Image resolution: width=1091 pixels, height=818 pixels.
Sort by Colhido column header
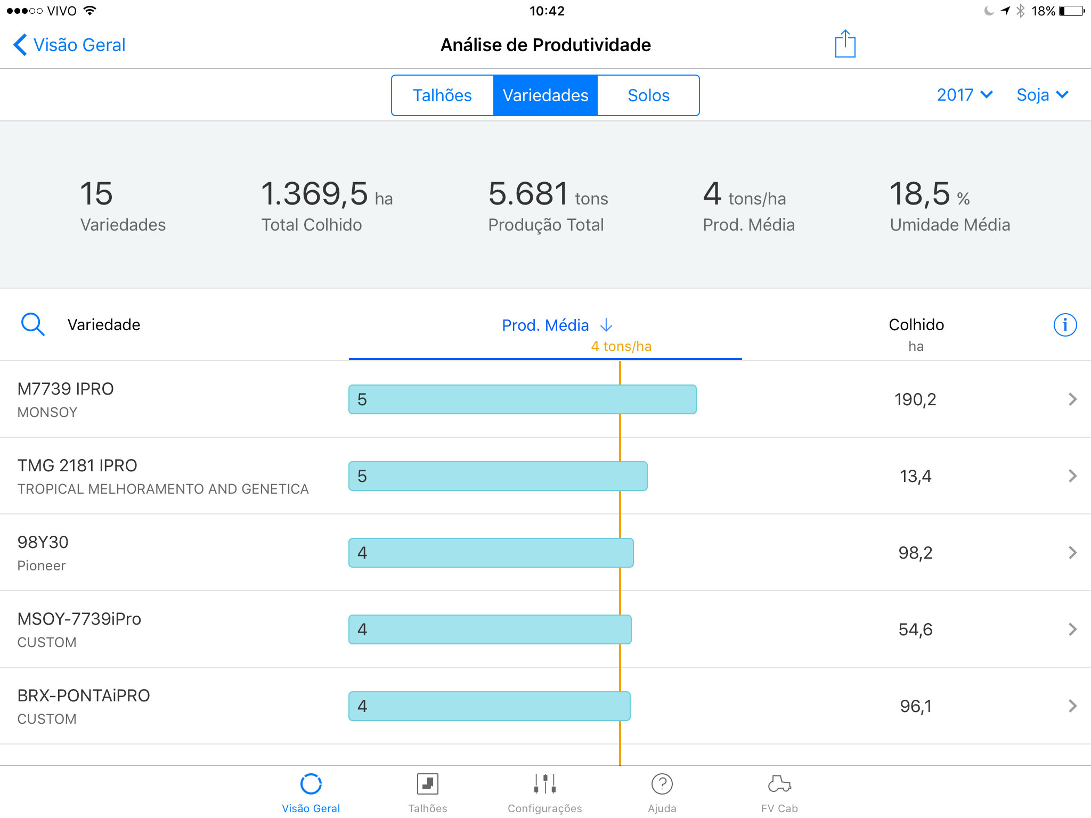click(916, 324)
